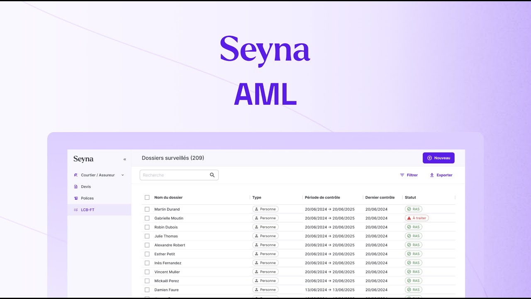531x299 pixels.
Task: Click Personne tag in Gabrielle Moutin row
Action: (x=265, y=218)
